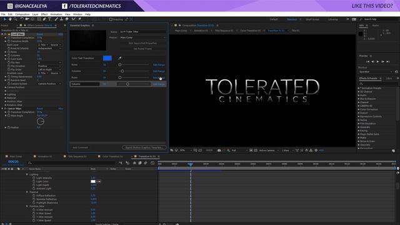
Task: Click the white Light Color swatch
Action: (x=93, y=181)
